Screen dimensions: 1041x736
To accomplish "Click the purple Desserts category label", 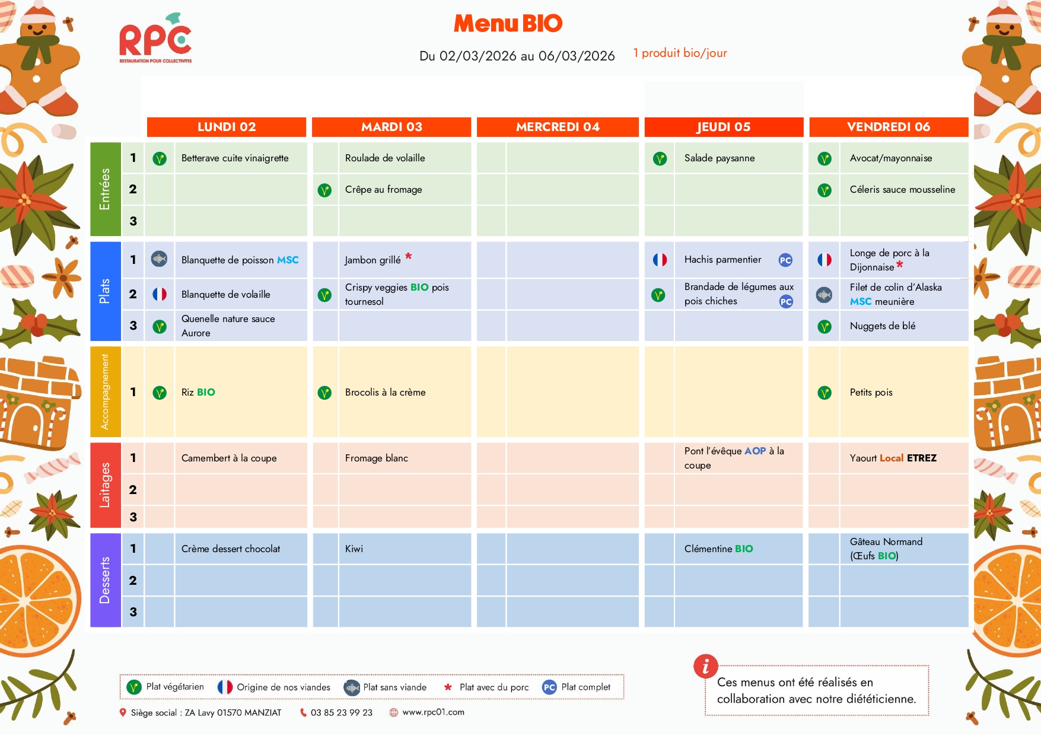I will point(105,580).
